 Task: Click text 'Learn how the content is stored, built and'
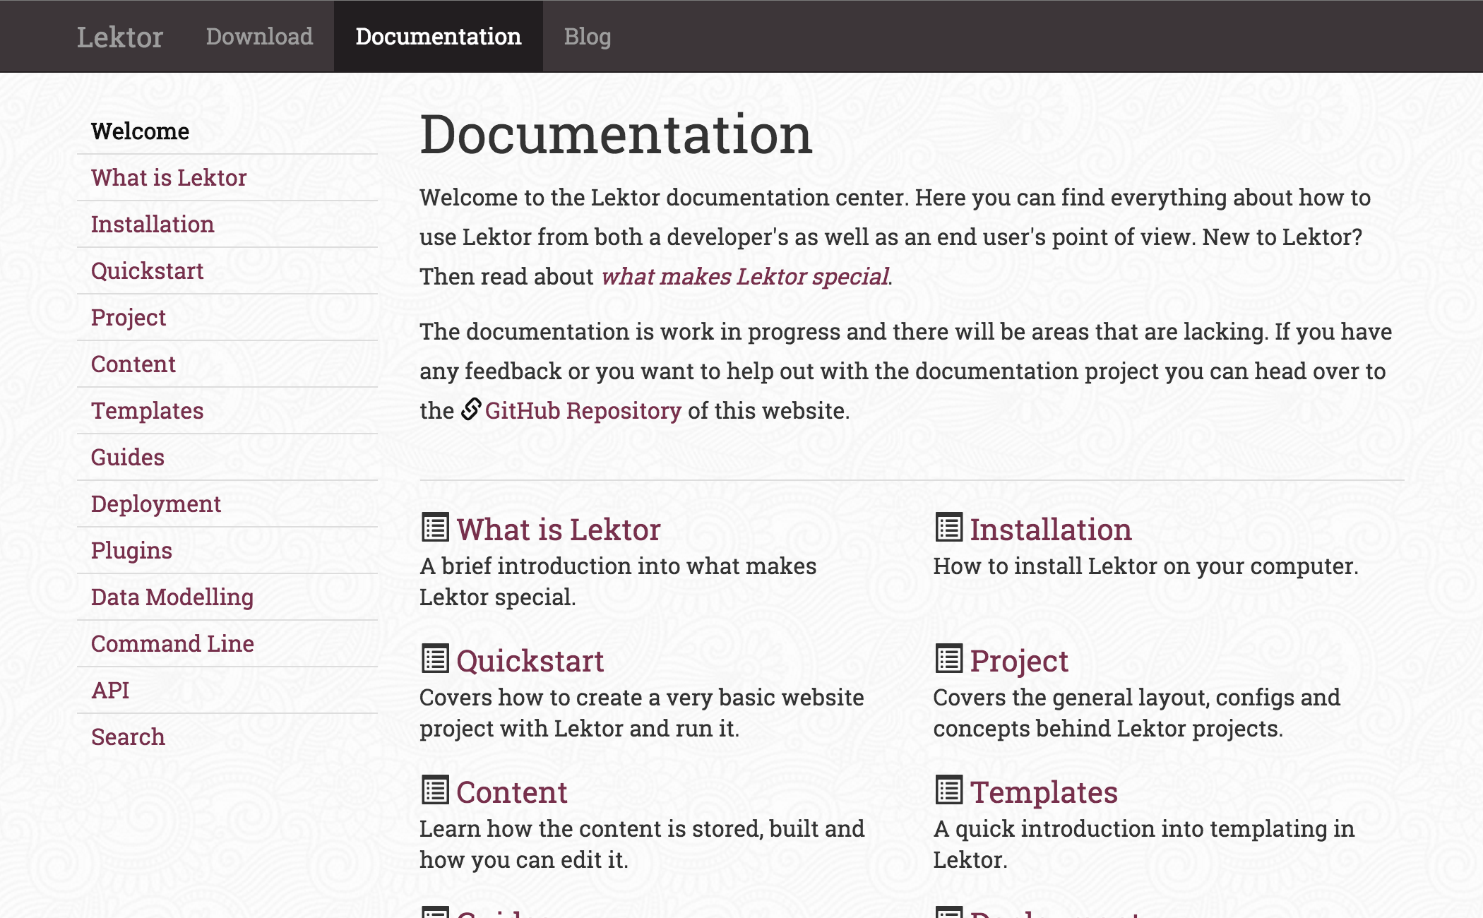point(642,829)
